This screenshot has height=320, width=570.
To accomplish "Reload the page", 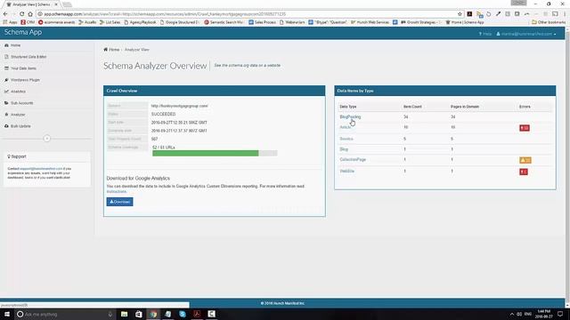I will coord(21,14).
